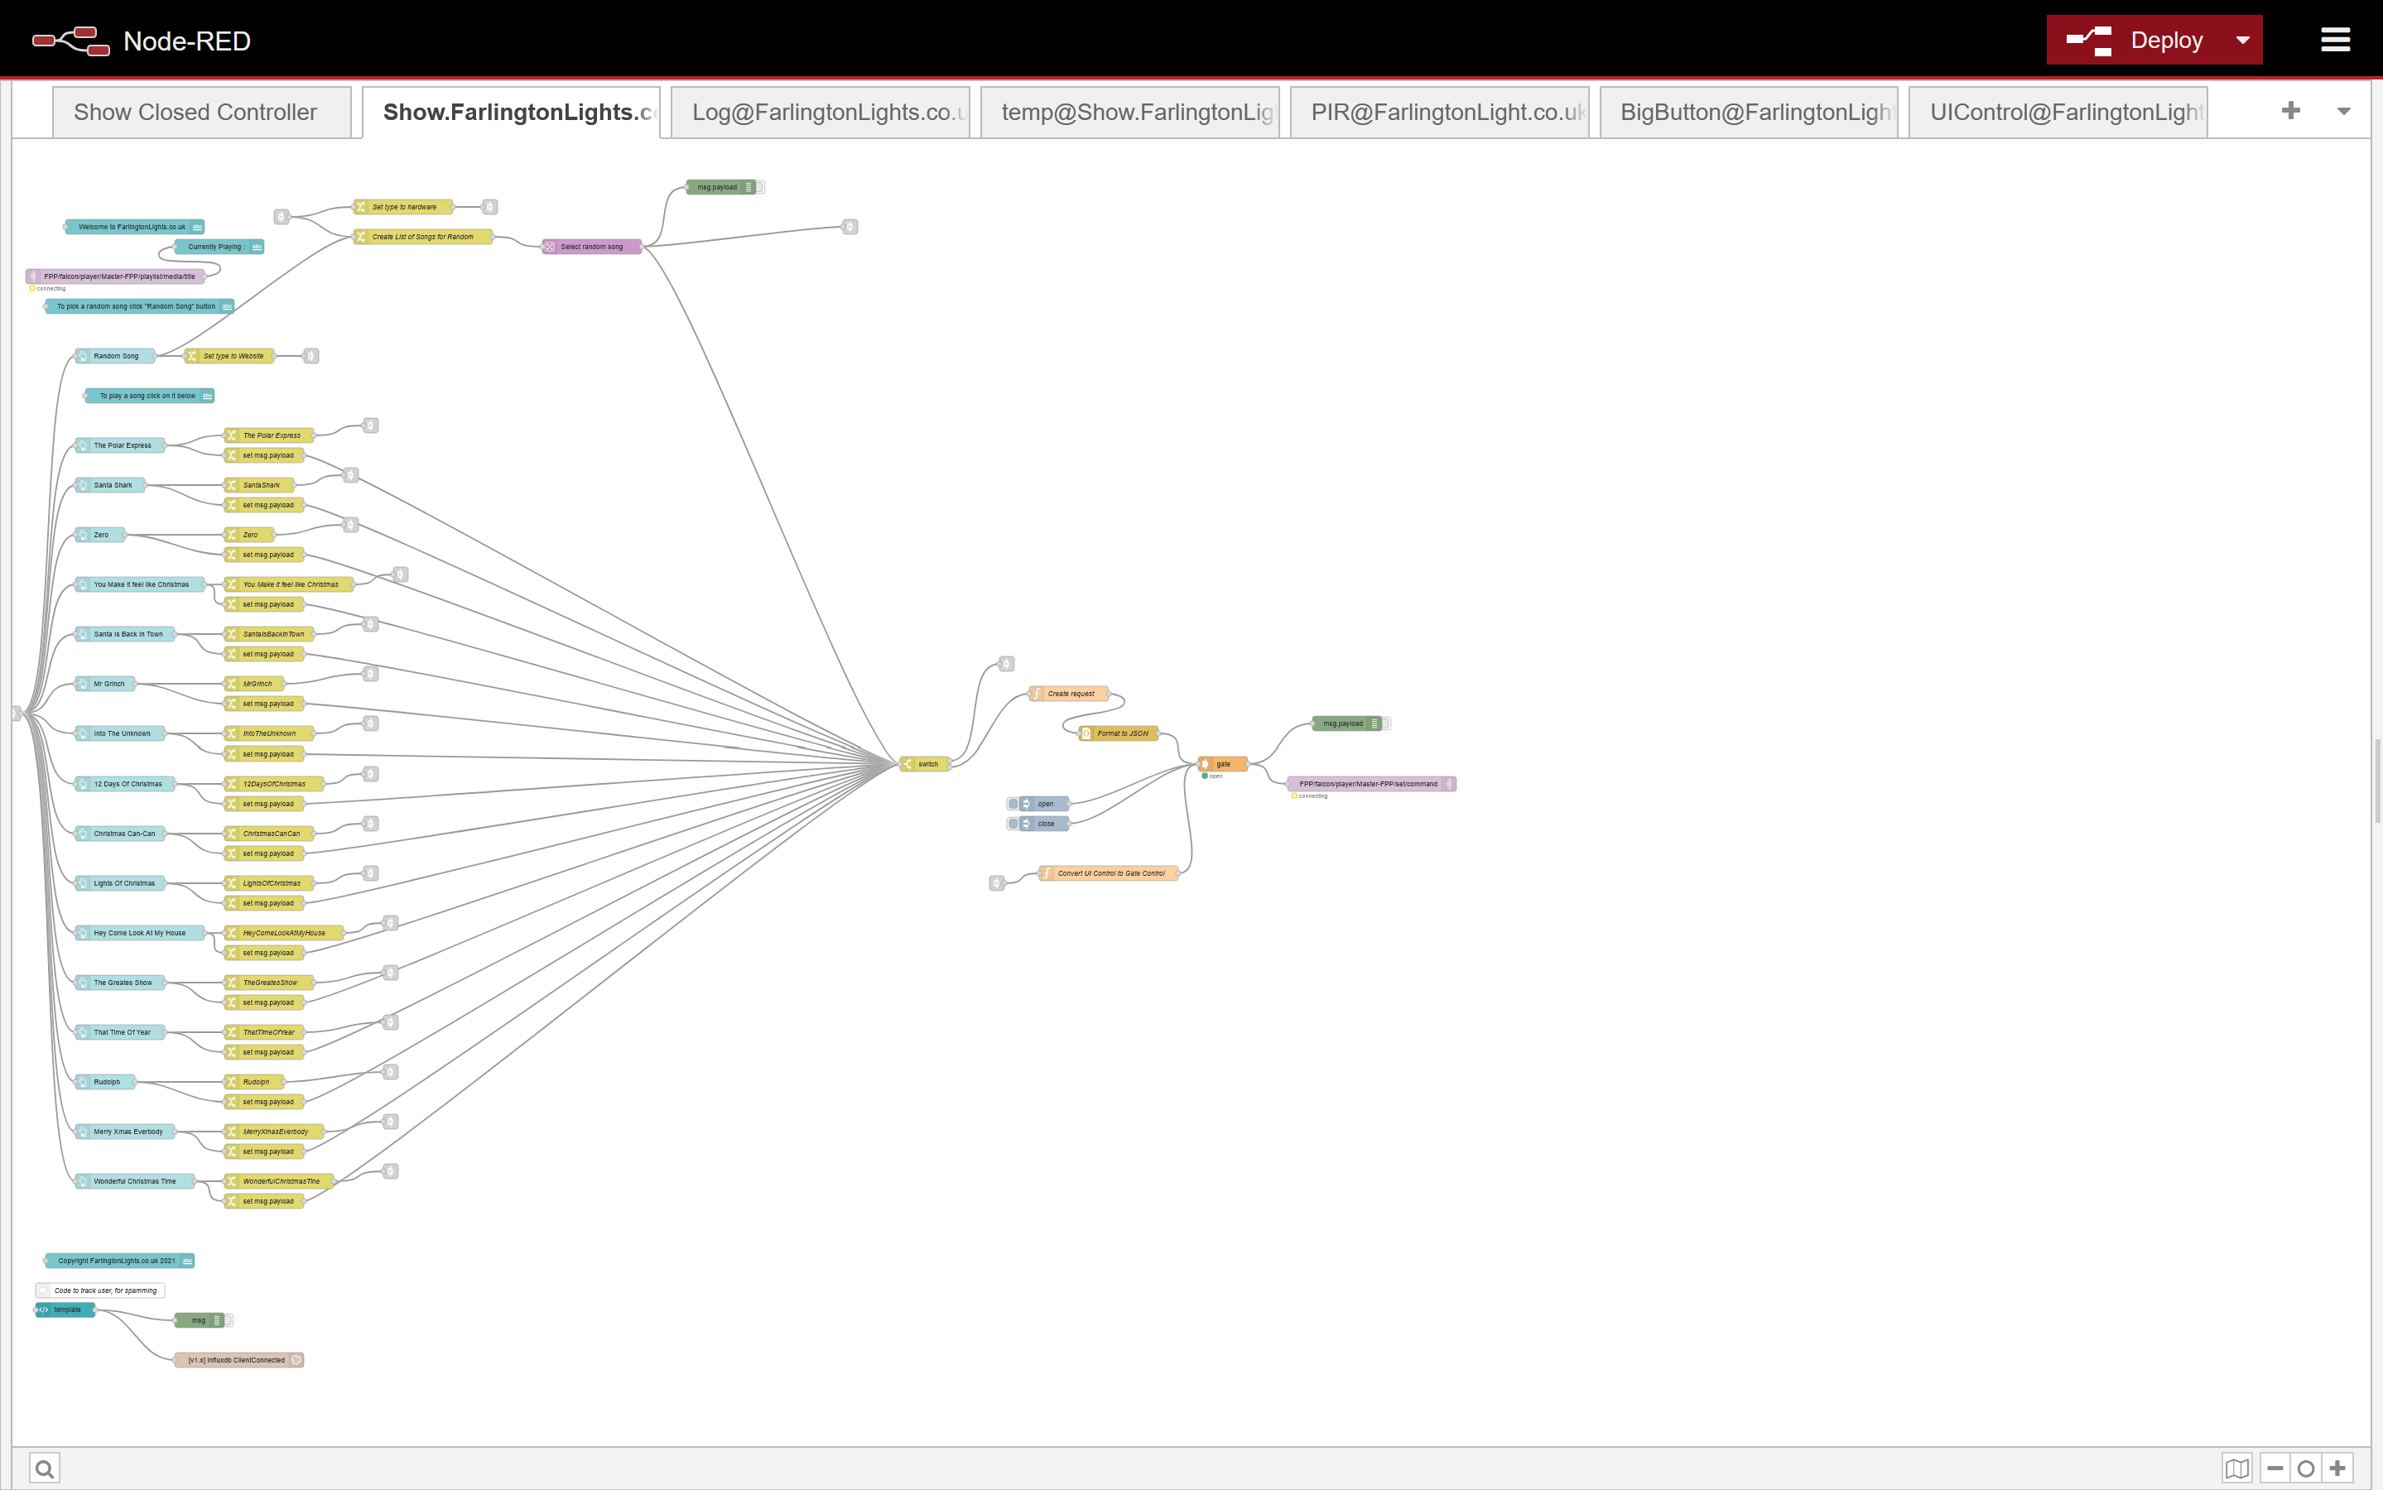Add a new flow tab with plus icon
This screenshot has height=1490, width=2383.
2290,110
